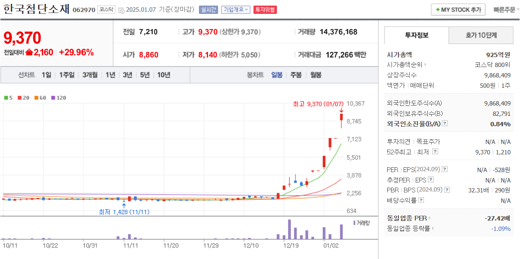The width and height of the screenshot is (520, 259).
Task: Click the 실시간 real-time badge
Action: pos(209,10)
